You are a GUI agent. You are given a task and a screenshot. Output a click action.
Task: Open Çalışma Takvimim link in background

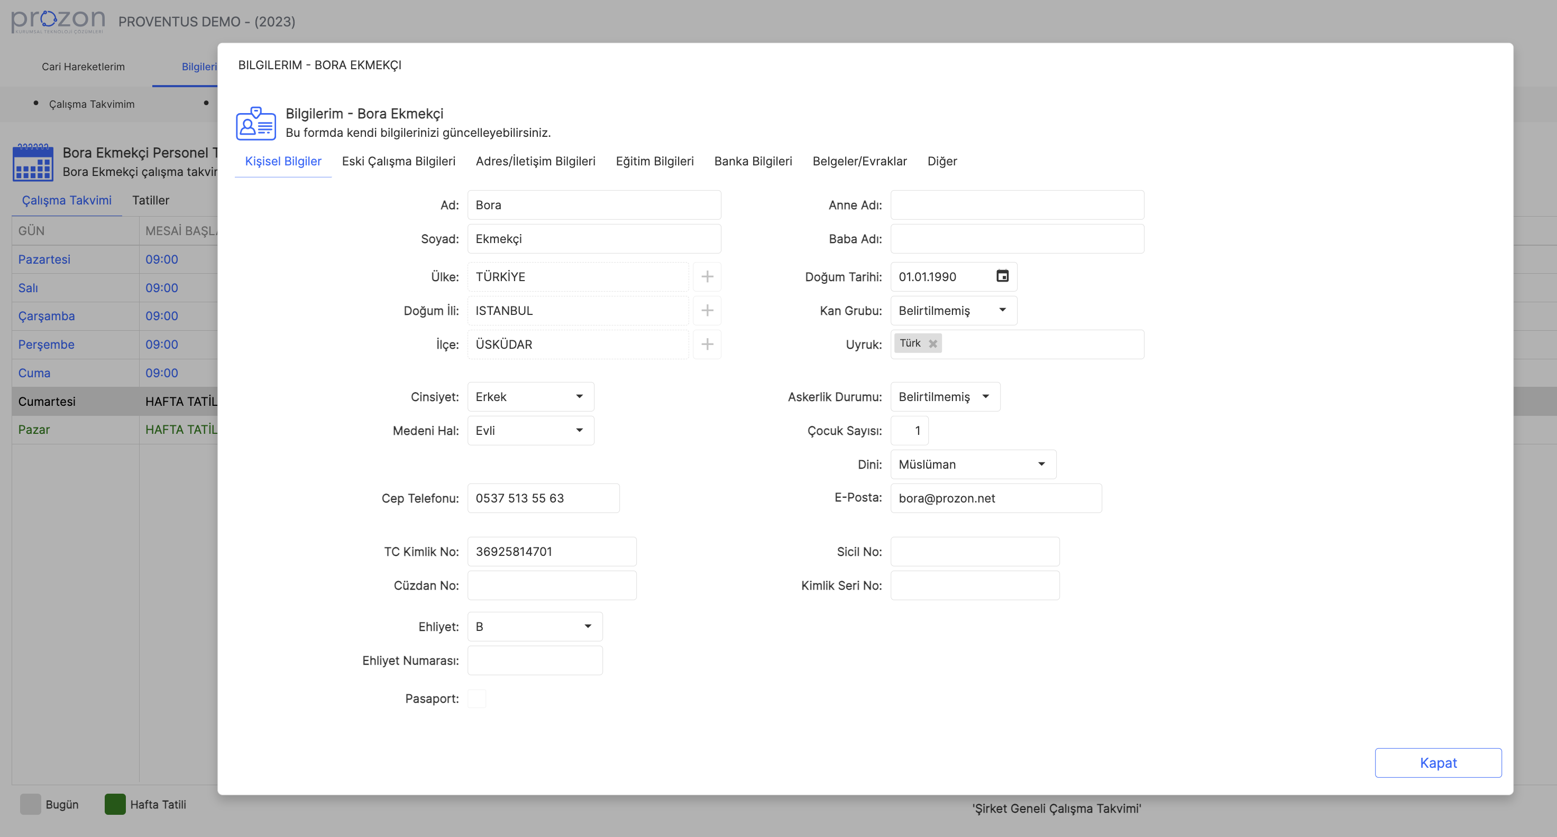[x=91, y=104]
